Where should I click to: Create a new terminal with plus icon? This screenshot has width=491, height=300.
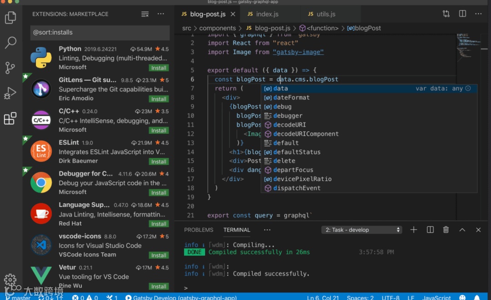point(413,230)
